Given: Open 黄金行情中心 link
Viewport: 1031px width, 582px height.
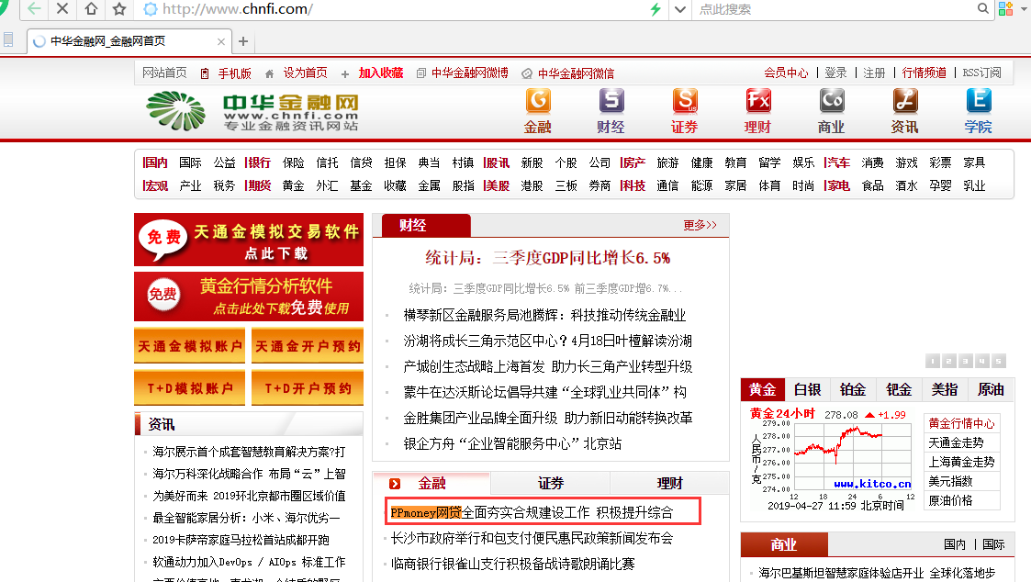Looking at the screenshot, I should pos(961,423).
